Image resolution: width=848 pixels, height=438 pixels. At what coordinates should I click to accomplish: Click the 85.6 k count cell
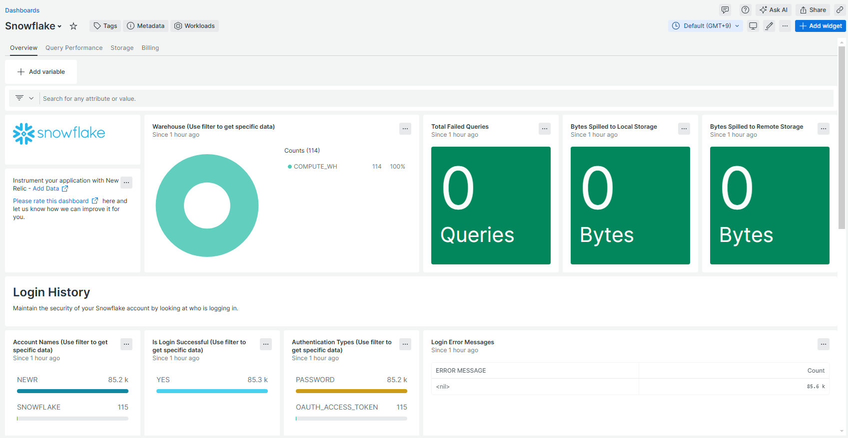(734, 387)
